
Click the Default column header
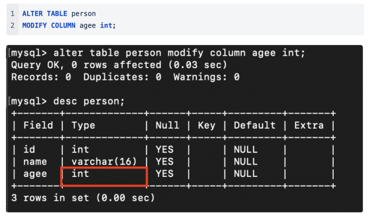(x=255, y=125)
